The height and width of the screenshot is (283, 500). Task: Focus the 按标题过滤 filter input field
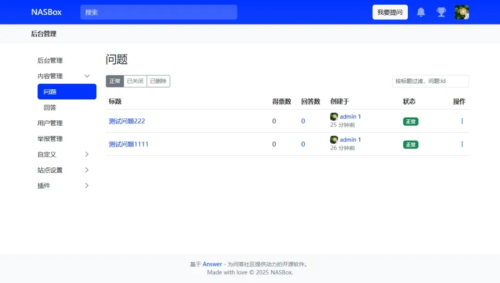[430, 81]
